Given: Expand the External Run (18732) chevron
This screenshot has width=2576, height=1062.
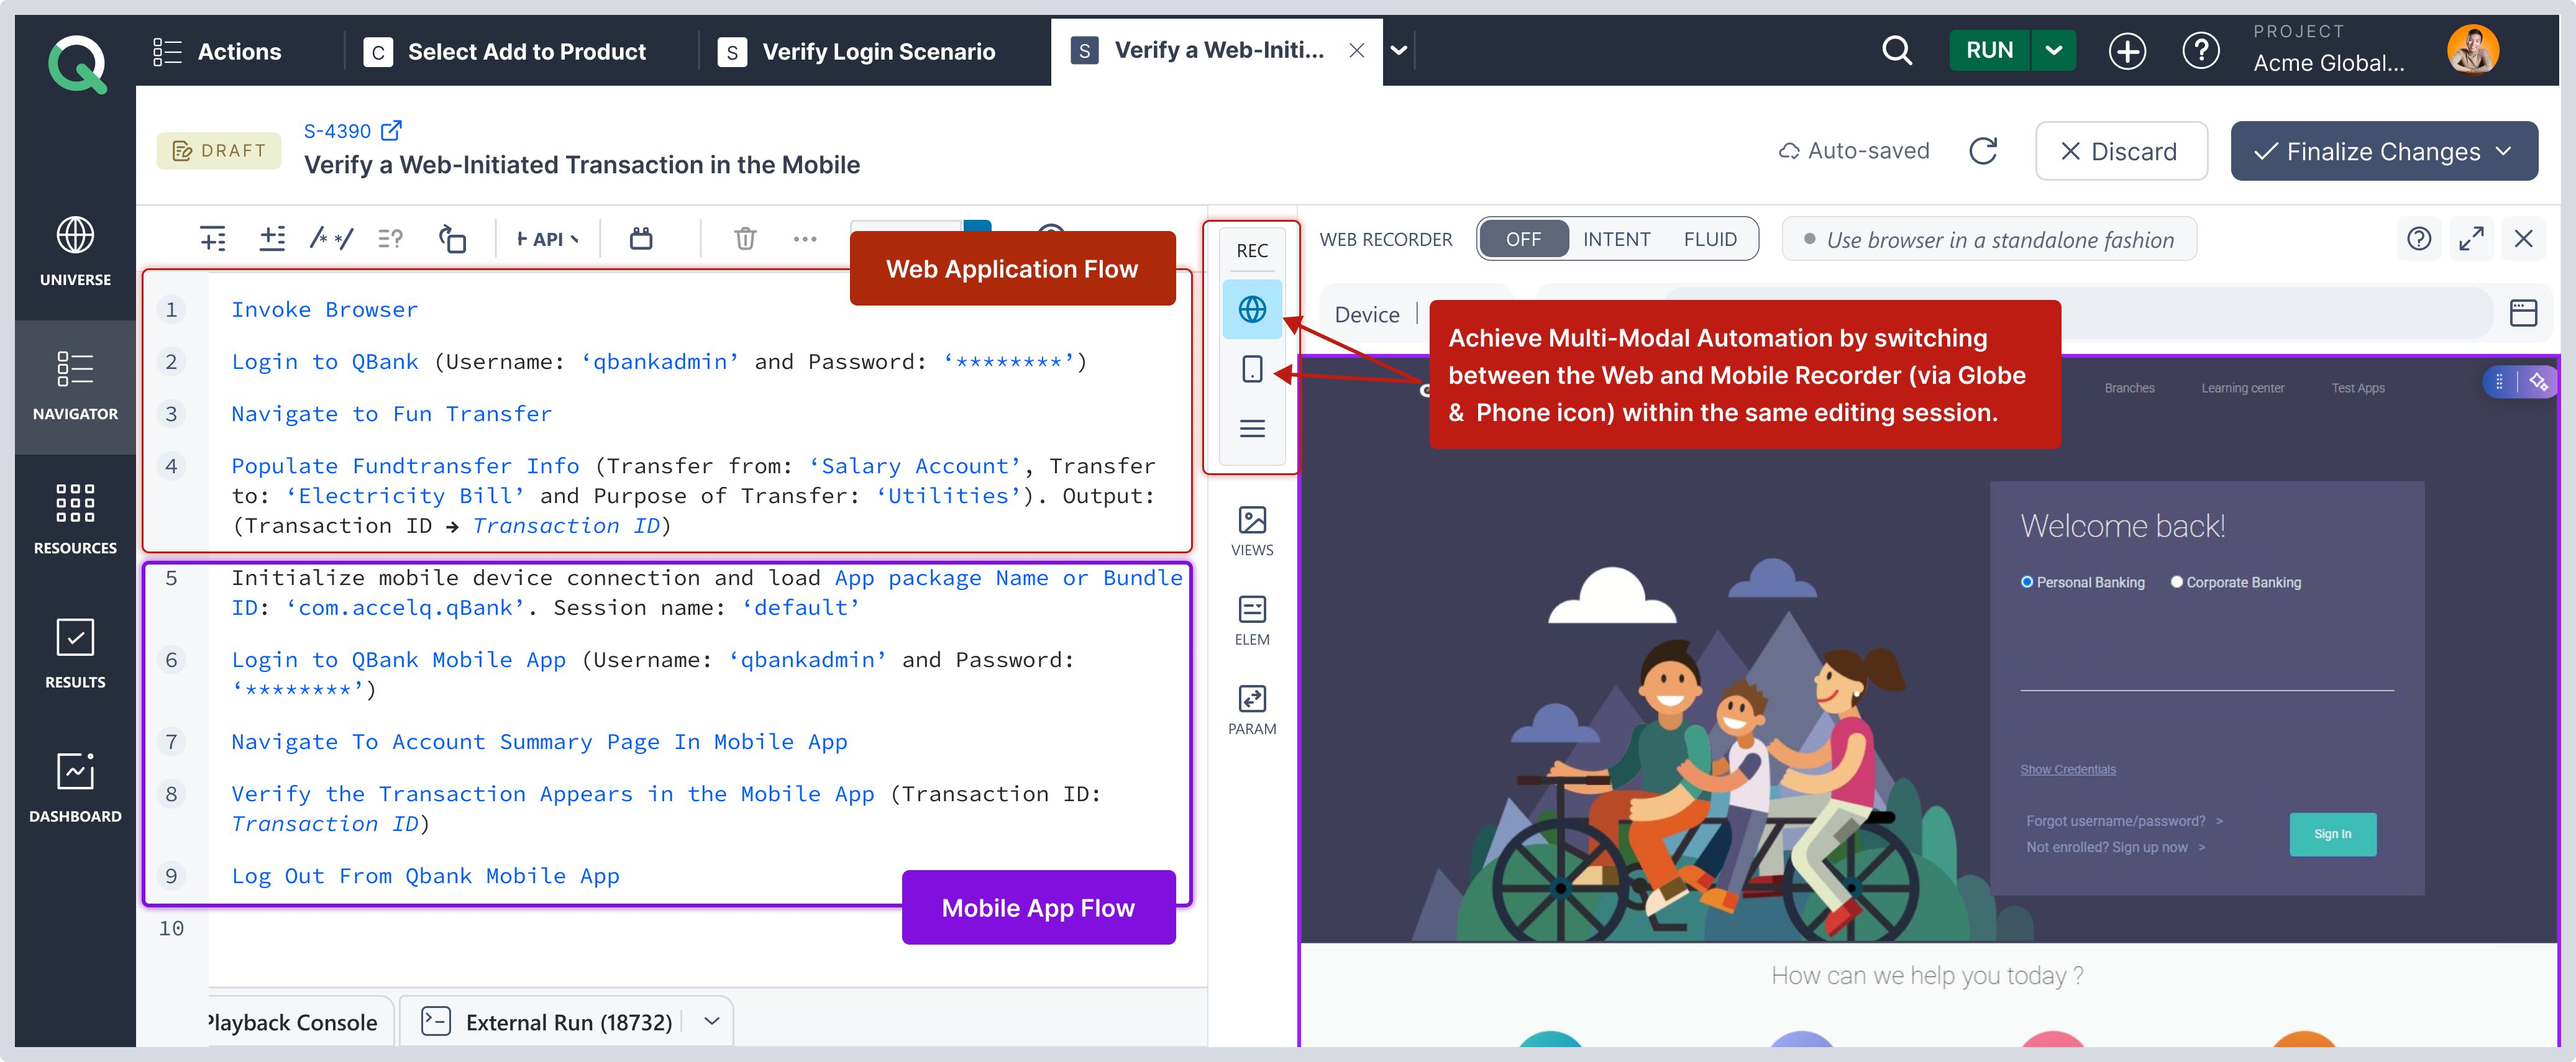Looking at the screenshot, I should [712, 1021].
